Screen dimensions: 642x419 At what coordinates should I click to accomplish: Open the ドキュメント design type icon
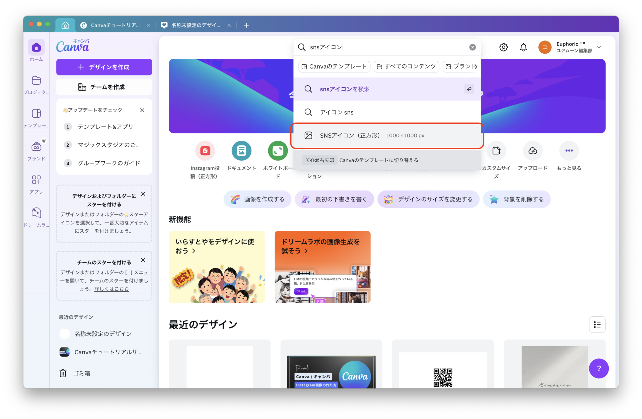click(241, 151)
